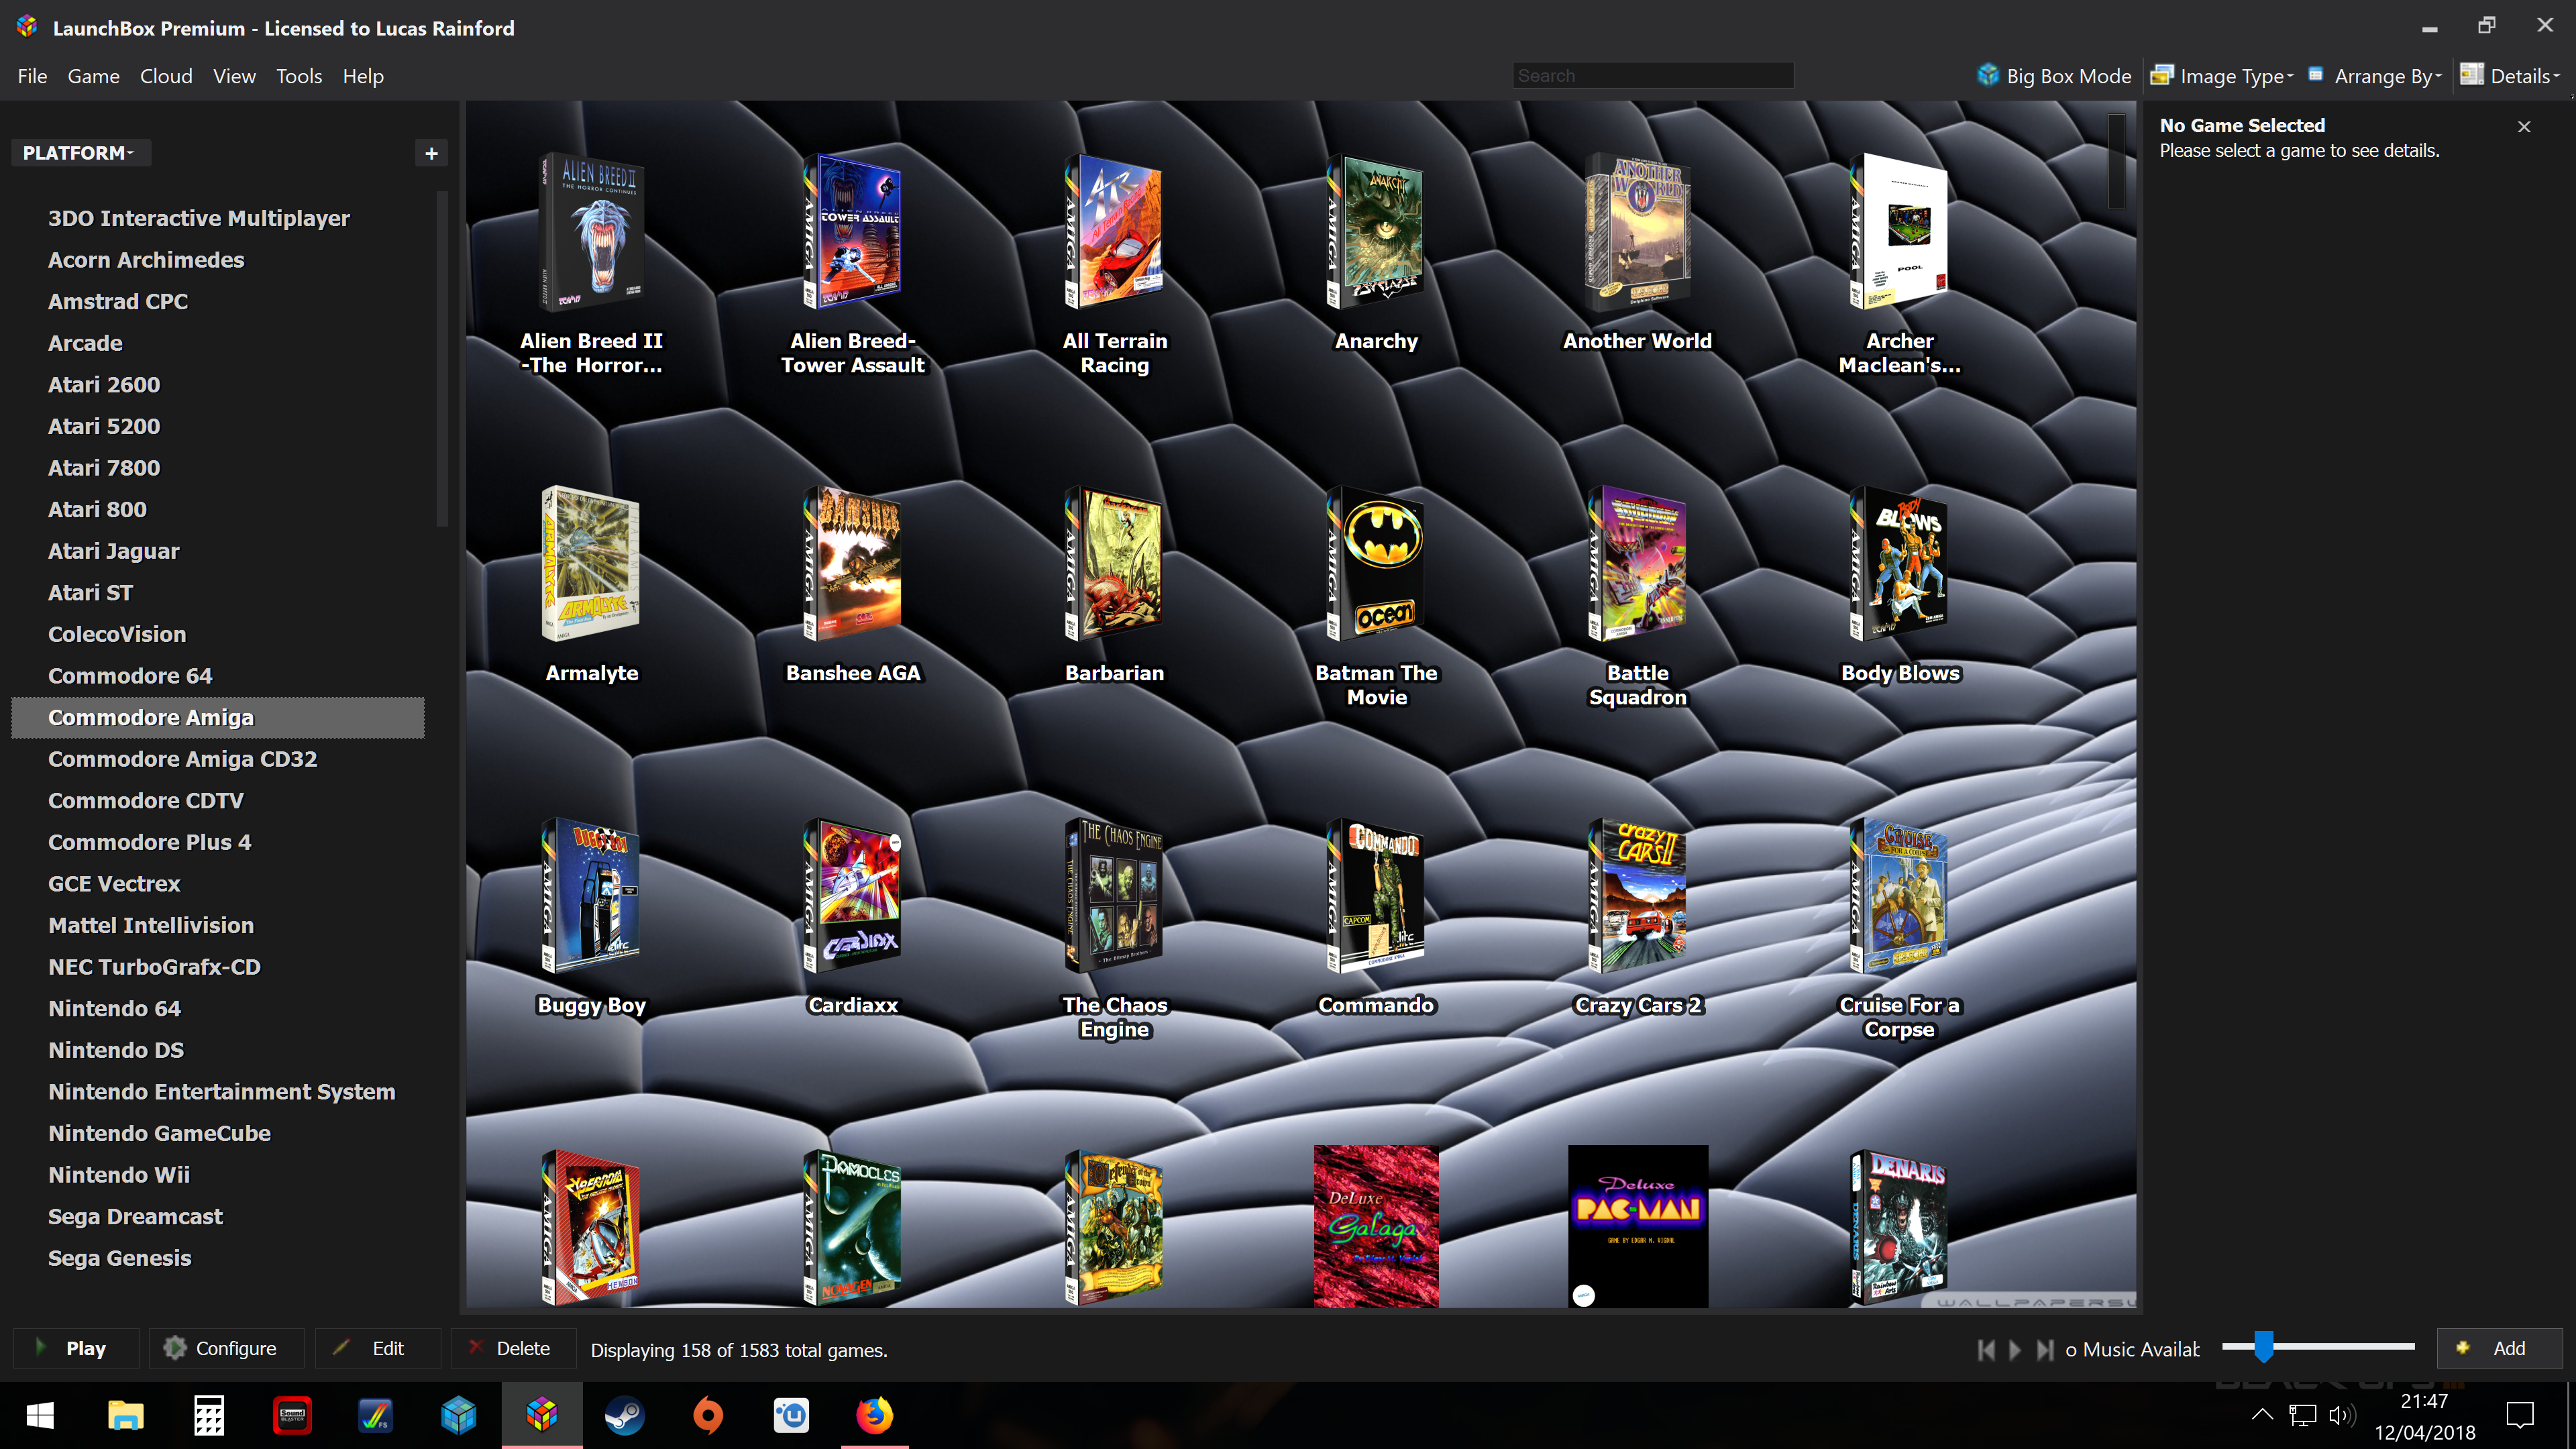Click the Play button

[75, 1348]
